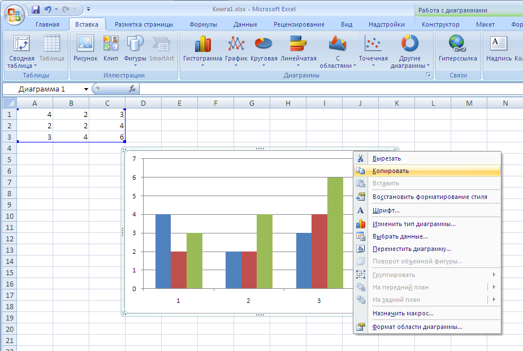Expand the Сводная таблица dropdown arrow
The height and width of the screenshot is (351, 523).
pos(35,66)
